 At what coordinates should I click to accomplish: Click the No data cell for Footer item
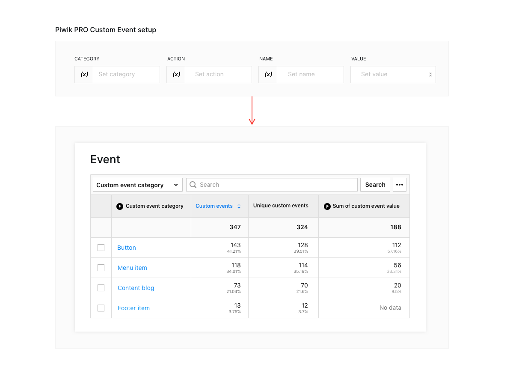[390, 308]
